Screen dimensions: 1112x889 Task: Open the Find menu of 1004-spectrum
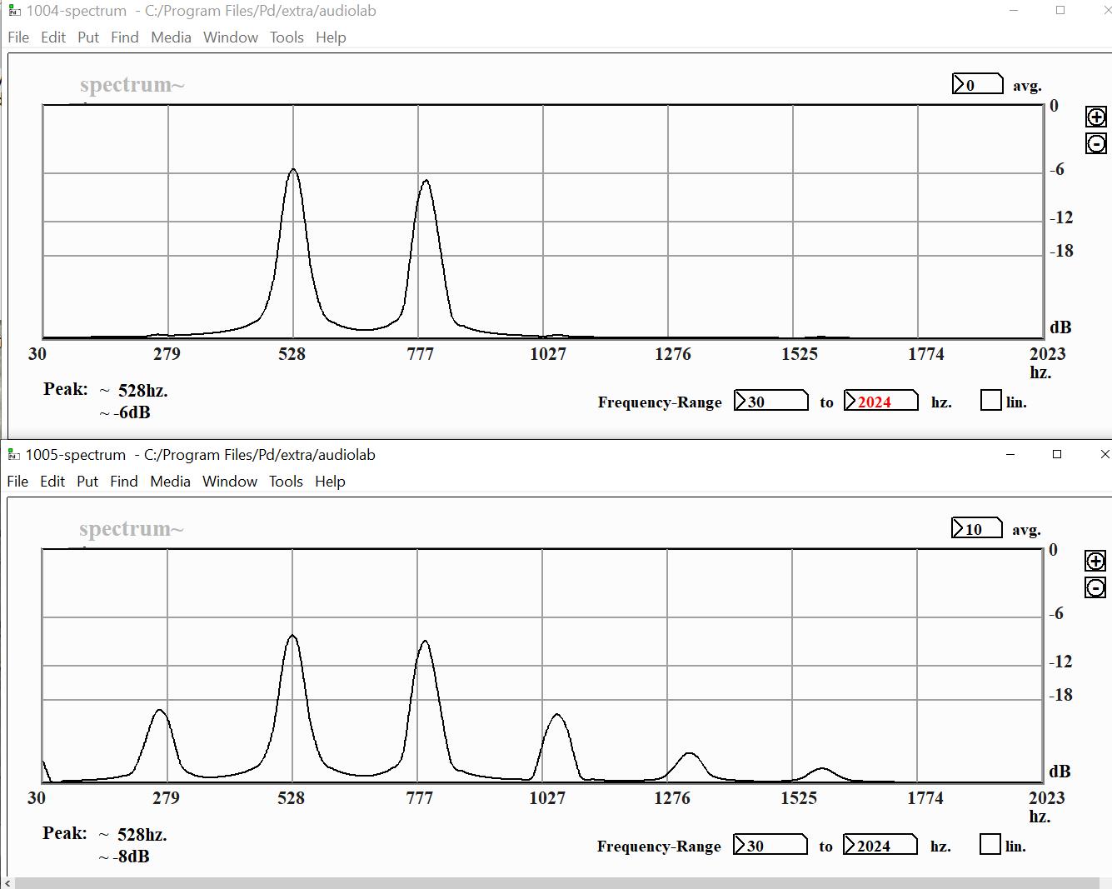(124, 37)
